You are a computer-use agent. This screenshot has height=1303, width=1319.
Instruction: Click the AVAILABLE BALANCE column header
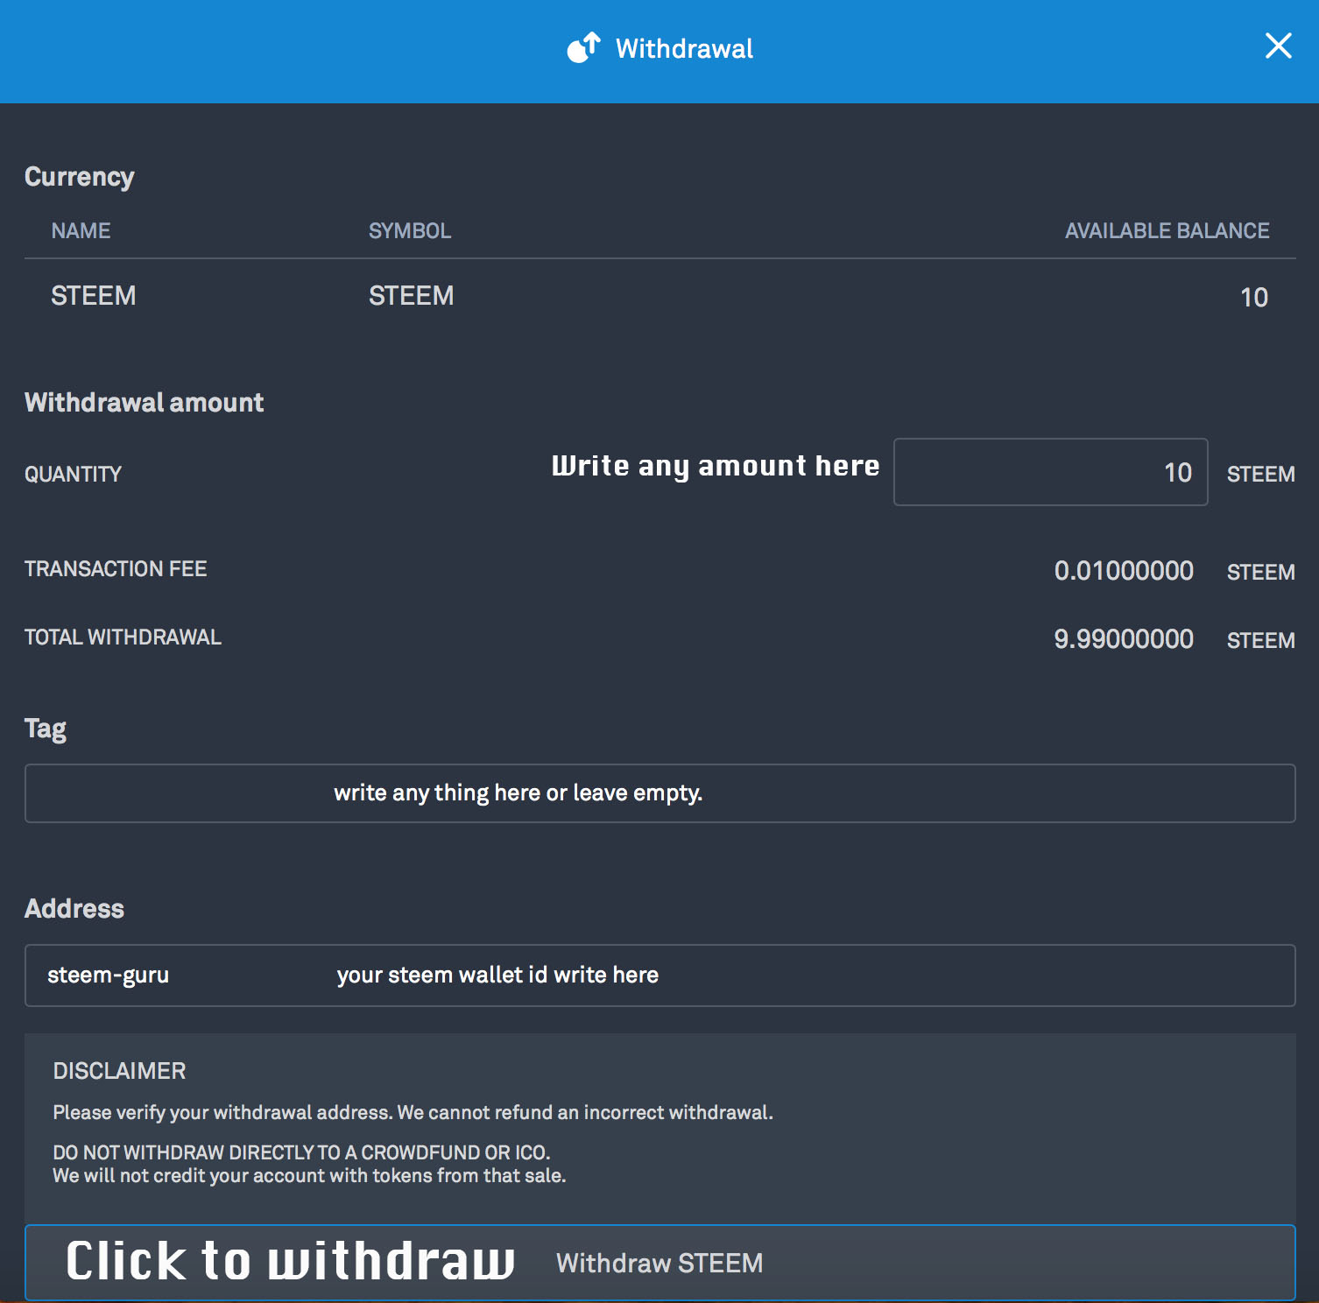click(1167, 231)
